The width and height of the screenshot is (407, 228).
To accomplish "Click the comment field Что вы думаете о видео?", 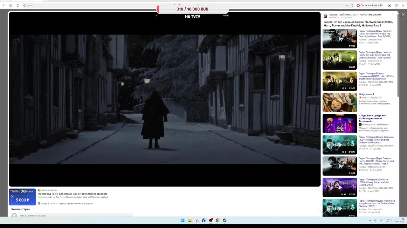I will [x=75, y=215].
